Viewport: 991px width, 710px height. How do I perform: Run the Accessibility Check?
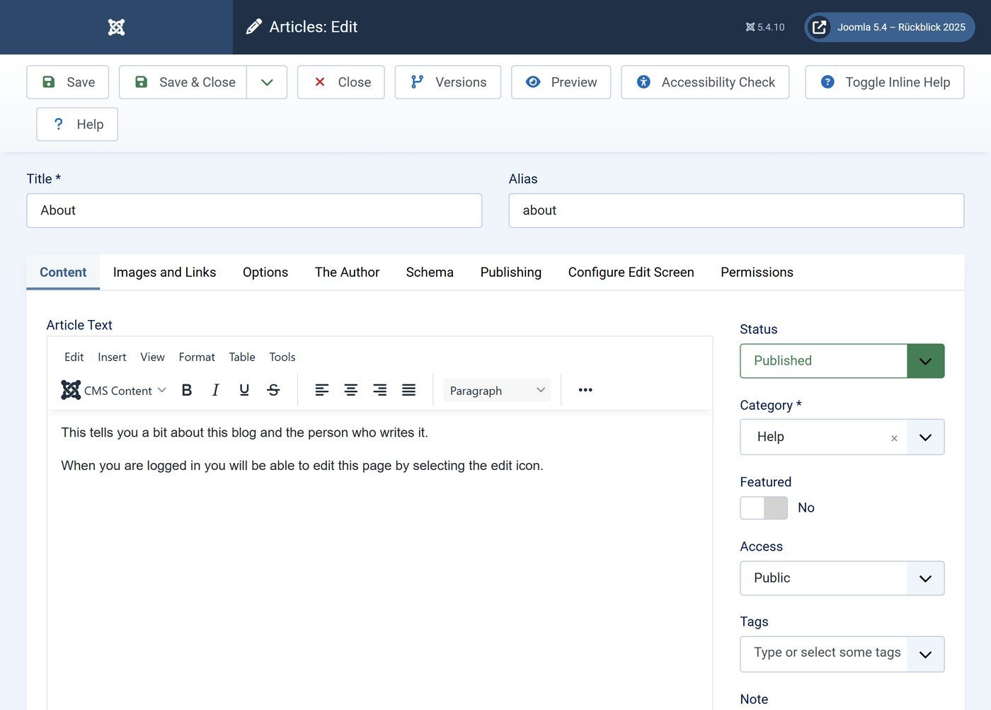705,82
